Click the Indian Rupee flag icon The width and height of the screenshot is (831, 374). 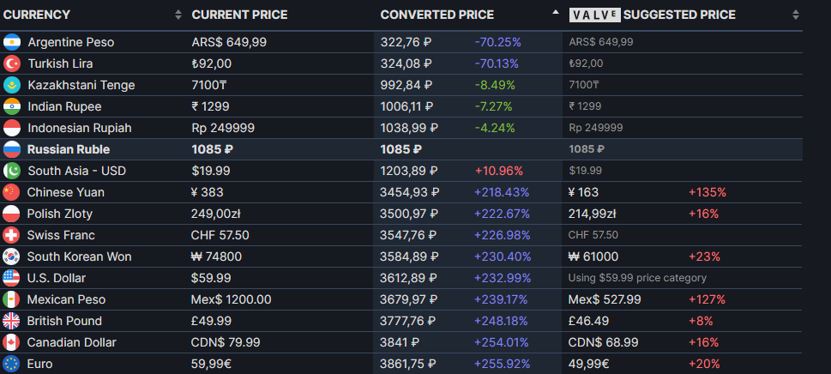coord(12,106)
